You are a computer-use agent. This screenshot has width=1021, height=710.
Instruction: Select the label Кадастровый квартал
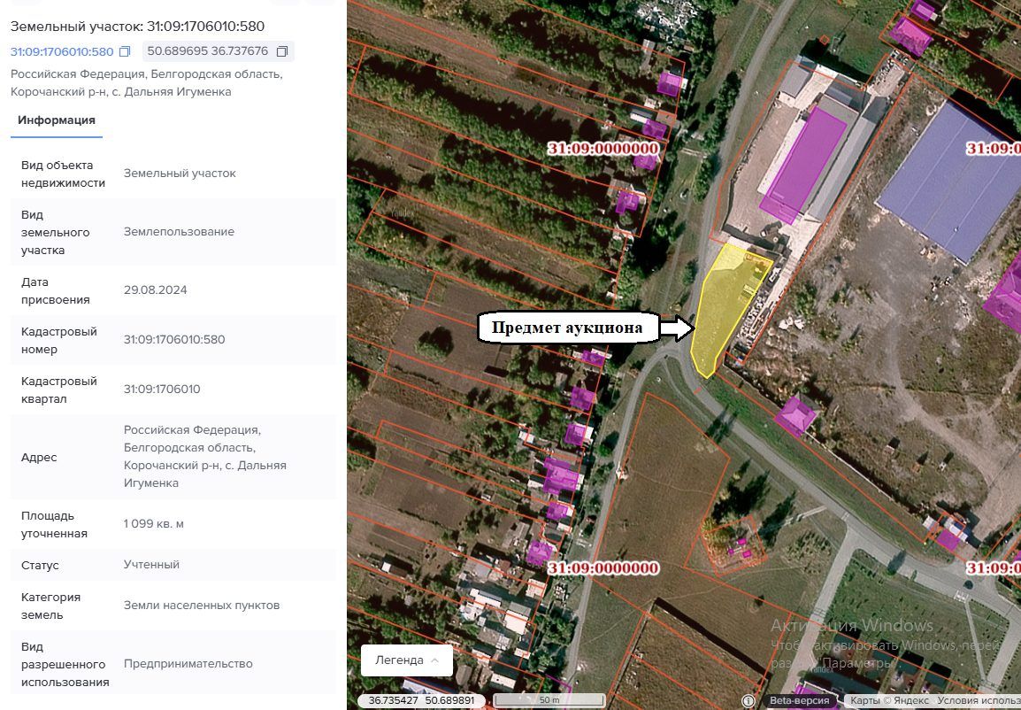tap(58, 390)
